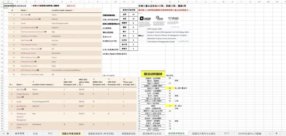Click the 第一档G5 note cell
The width and height of the screenshot is (286, 136).
pos(178,106)
